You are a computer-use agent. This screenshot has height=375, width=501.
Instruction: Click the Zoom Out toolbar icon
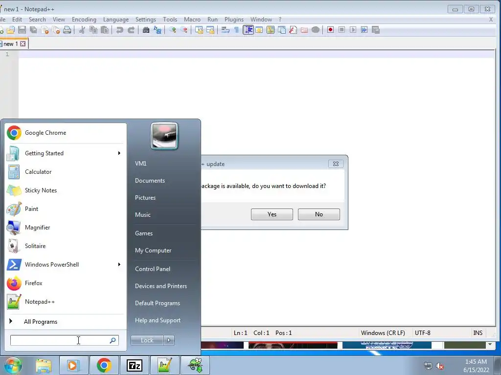[184, 30]
